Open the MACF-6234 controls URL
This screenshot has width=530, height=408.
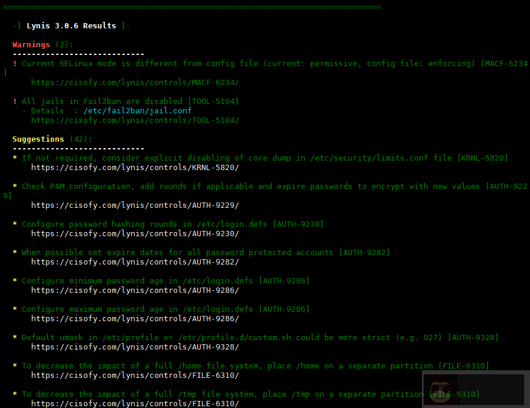(135, 83)
